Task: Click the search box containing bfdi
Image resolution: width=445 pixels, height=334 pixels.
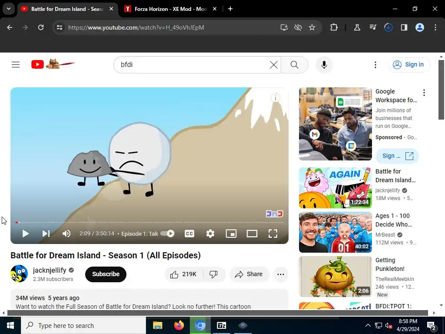Action: (x=194, y=65)
